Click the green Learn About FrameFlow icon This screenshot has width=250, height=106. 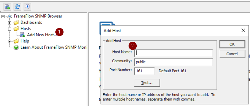coord(16,47)
